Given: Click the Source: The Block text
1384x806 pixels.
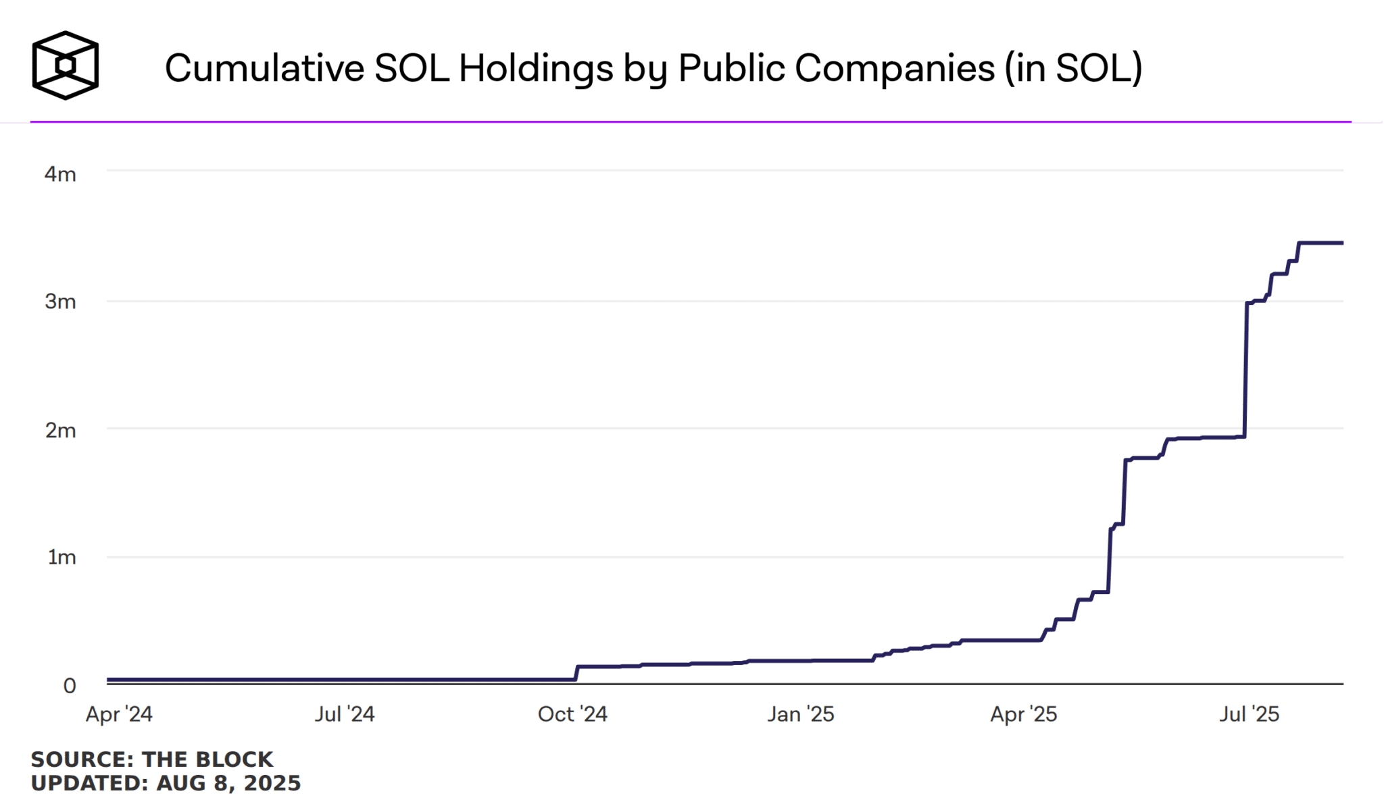Looking at the screenshot, I should [152, 759].
